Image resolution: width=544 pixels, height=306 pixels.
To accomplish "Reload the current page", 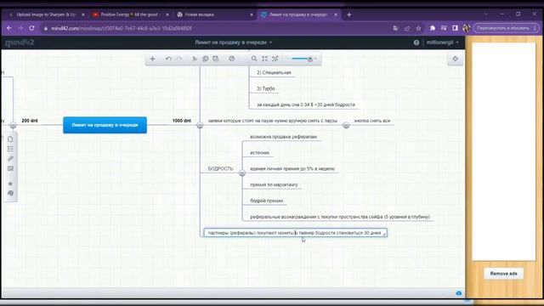I will pos(31,28).
